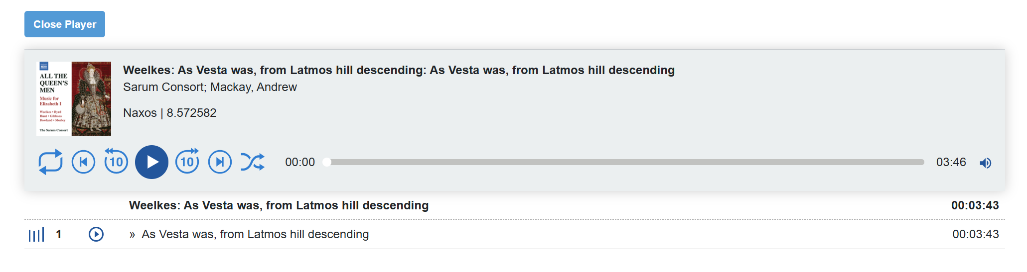Click the Weelkes work heading in track list

coord(279,205)
